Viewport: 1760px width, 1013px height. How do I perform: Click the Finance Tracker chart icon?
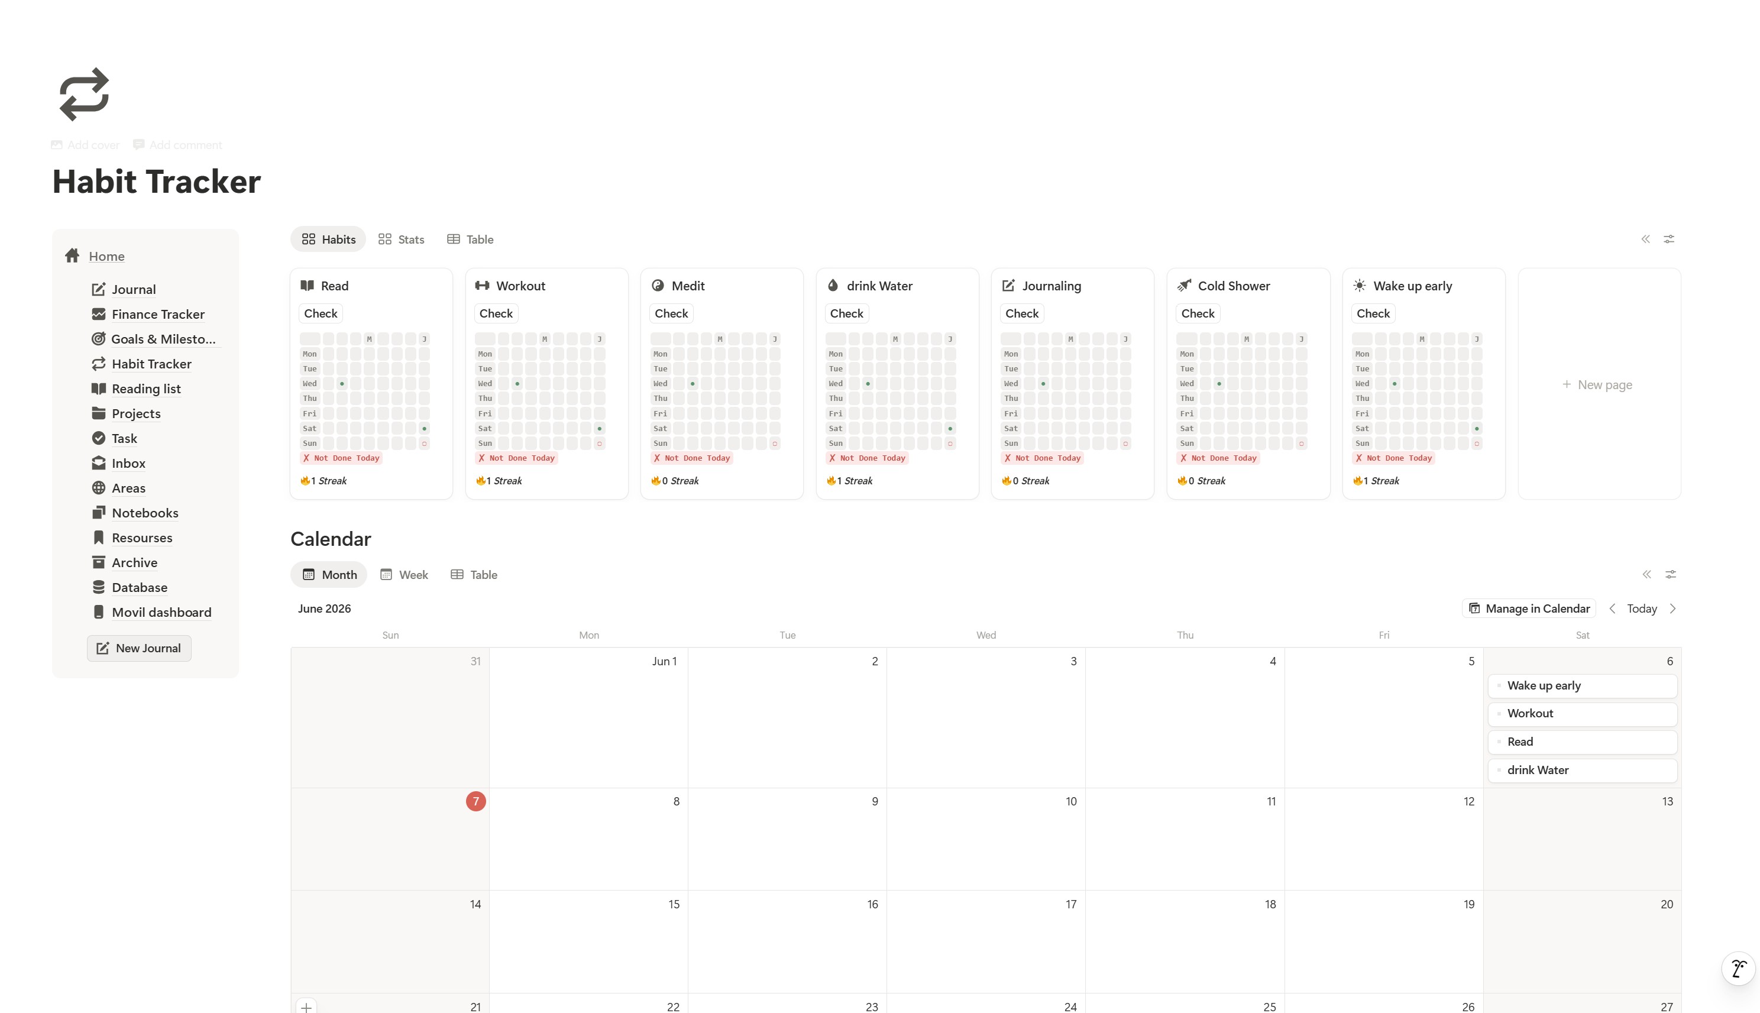coord(99,315)
